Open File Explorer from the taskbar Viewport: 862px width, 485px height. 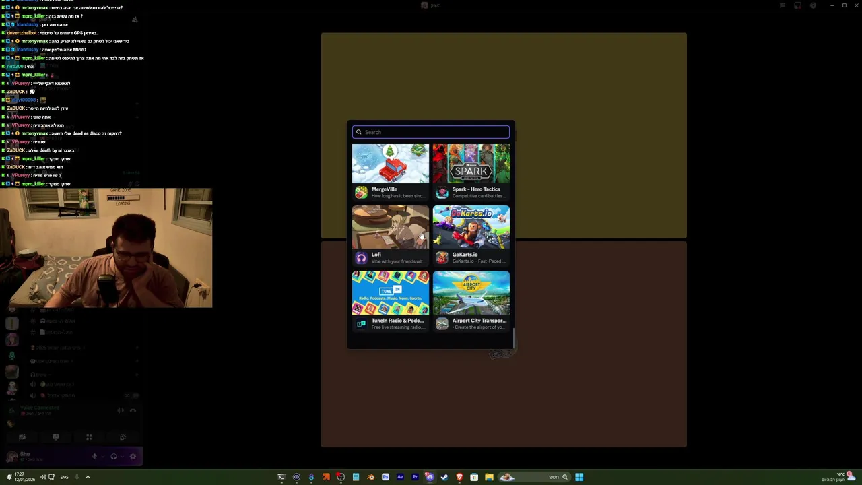[489, 477]
